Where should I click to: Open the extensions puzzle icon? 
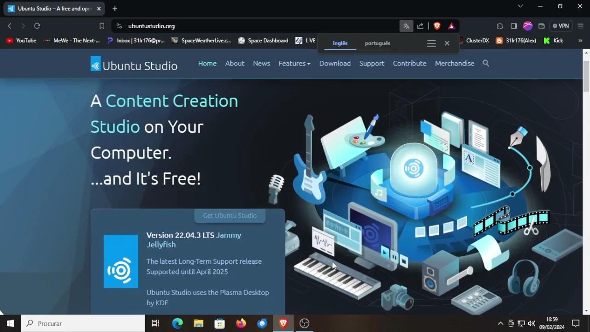500,26
